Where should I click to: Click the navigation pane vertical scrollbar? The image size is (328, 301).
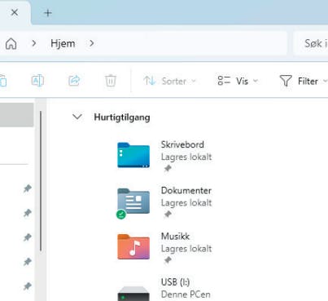point(41,181)
